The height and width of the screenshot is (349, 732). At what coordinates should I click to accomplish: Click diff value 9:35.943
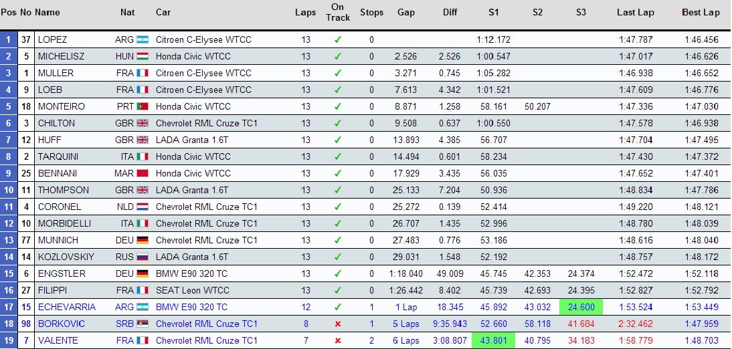pyautogui.click(x=450, y=324)
